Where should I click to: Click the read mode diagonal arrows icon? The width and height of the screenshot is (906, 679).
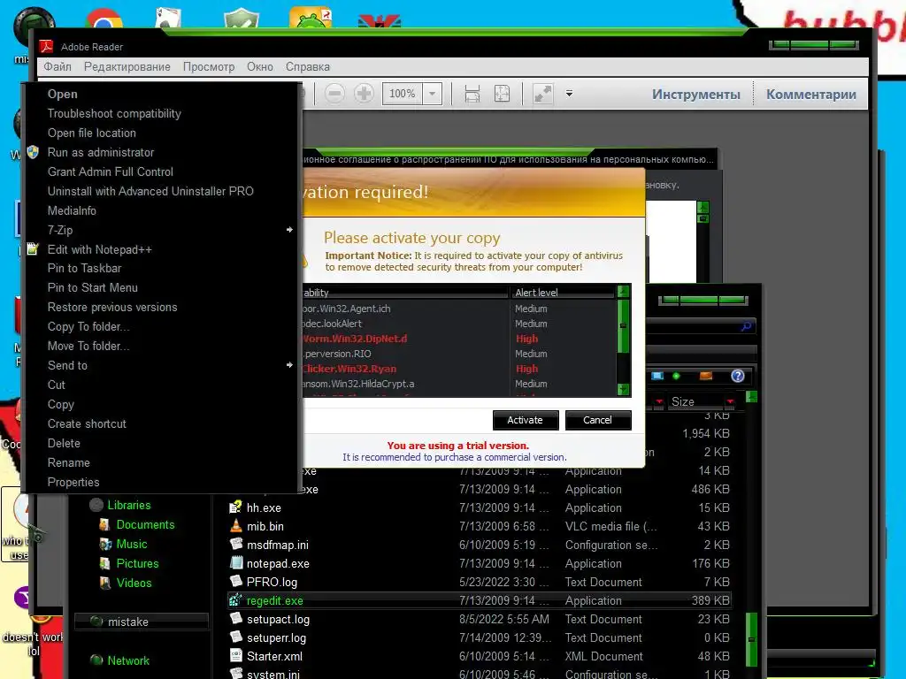(x=542, y=94)
